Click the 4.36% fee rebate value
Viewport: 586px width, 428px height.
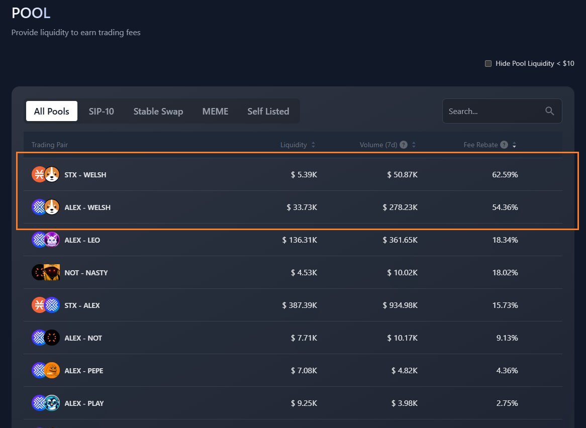pos(507,371)
